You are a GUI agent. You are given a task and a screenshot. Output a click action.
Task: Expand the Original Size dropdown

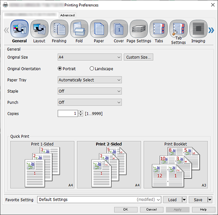pos(90,57)
